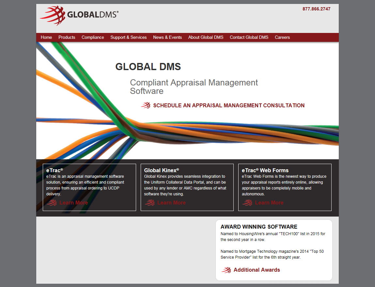Open the Additional Awards link

(x=257, y=270)
